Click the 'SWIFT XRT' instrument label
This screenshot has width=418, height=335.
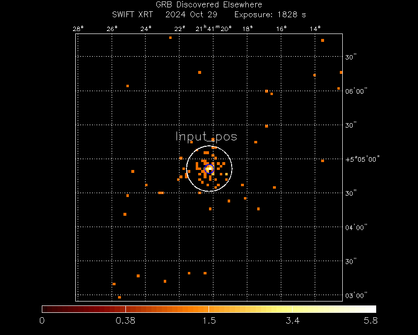[132, 14]
